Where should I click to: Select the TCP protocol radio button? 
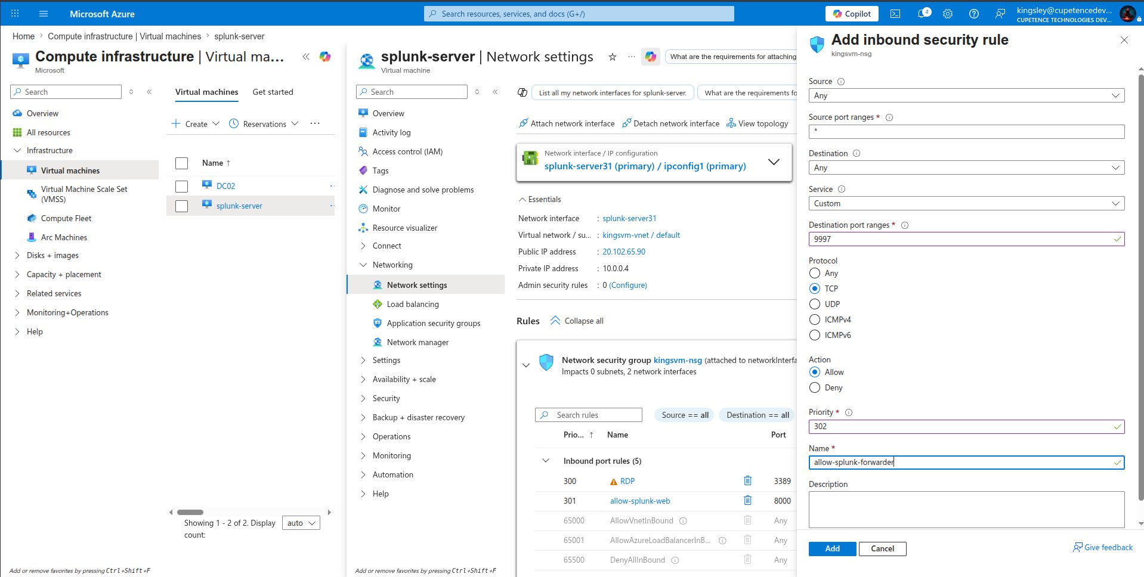(815, 288)
